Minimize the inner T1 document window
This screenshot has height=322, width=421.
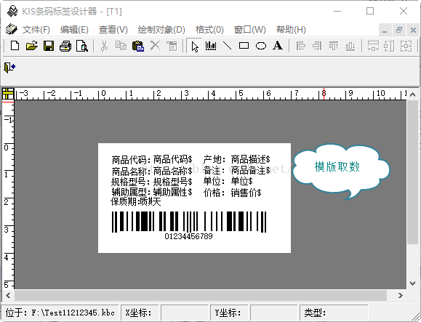[385, 30]
